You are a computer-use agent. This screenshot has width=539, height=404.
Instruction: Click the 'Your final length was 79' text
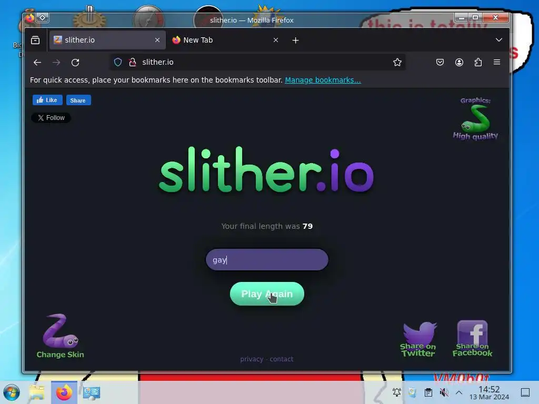click(267, 226)
